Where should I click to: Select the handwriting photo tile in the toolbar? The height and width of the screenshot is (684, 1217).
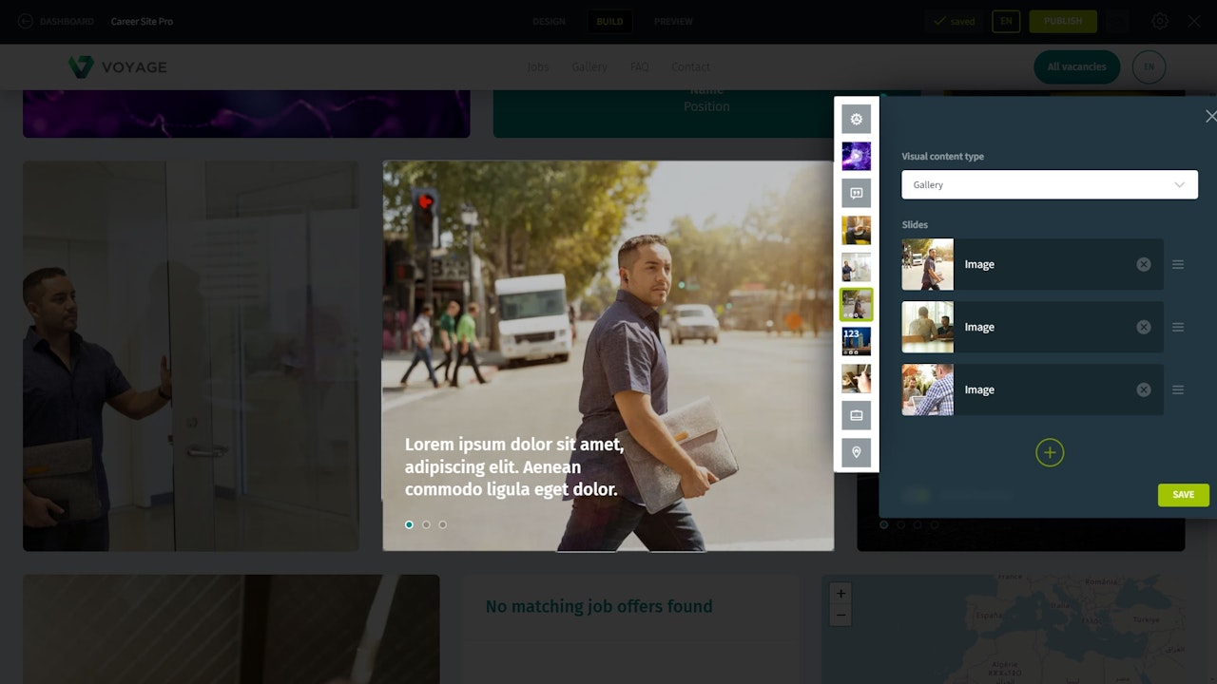coord(857,378)
